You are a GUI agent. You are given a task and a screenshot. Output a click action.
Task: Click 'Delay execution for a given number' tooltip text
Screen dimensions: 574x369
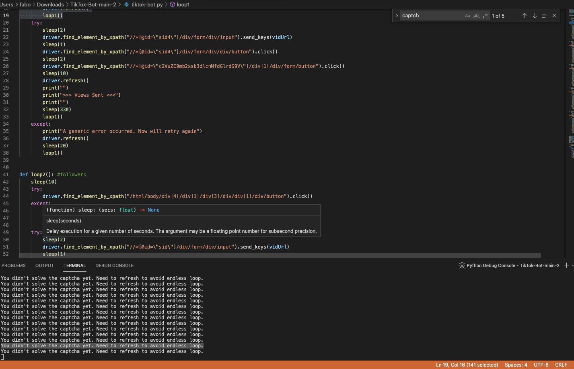click(x=181, y=231)
